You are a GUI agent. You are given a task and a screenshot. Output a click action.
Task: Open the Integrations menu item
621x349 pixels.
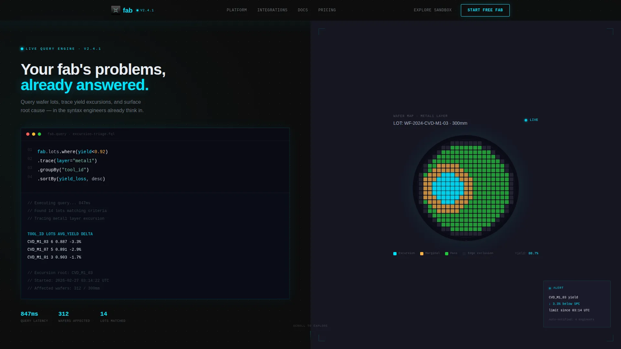pyautogui.click(x=272, y=10)
